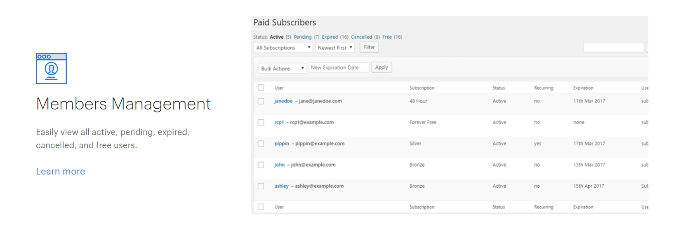Filter by Free status
The width and height of the screenshot is (681, 242).
(387, 37)
